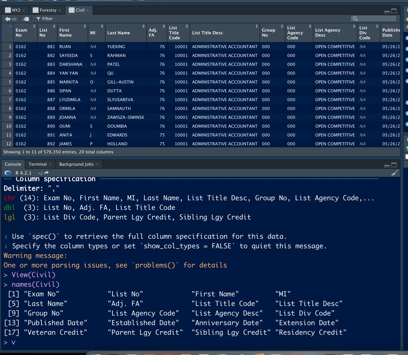Go back using the left arrow in viewer toolbar
The width and height of the screenshot is (408, 355).
click(x=8, y=19)
